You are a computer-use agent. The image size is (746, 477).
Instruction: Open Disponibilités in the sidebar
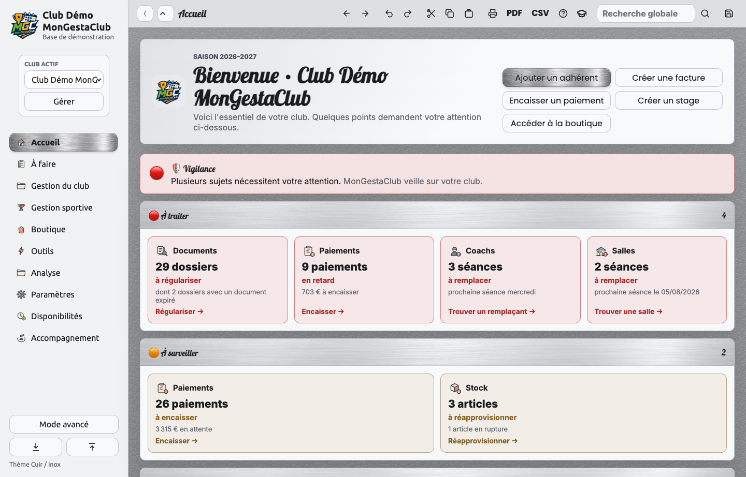(x=63, y=316)
